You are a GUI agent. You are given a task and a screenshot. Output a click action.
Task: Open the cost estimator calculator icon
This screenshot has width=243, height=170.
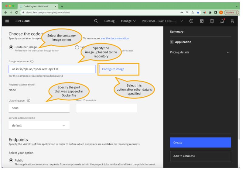[212, 21]
